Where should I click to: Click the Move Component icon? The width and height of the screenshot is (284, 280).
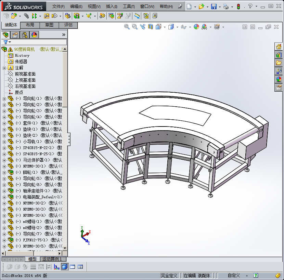pyautogui.click(x=54, y=16)
